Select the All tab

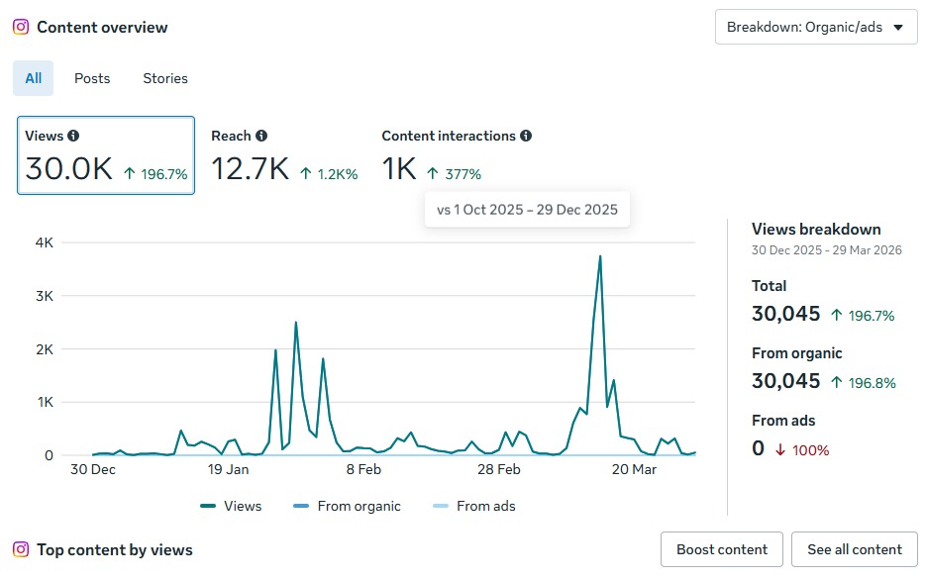(x=34, y=78)
